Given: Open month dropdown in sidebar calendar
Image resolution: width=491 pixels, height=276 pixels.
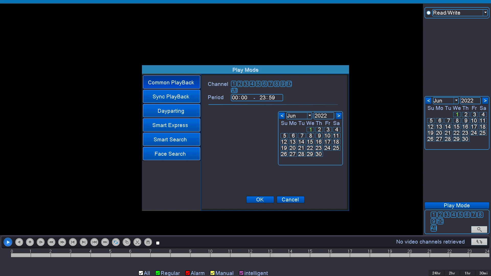Looking at the screenshot, I should pyautogui.click(x=456, y=101).
